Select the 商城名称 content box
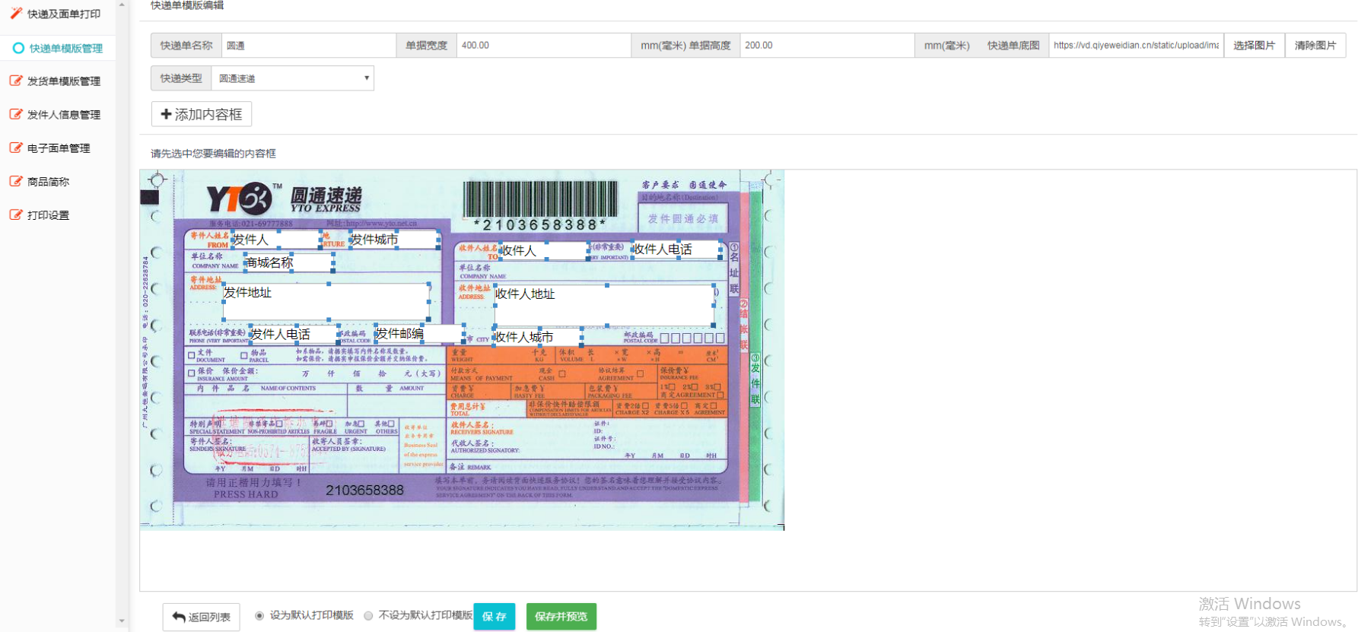 point(288,262)
